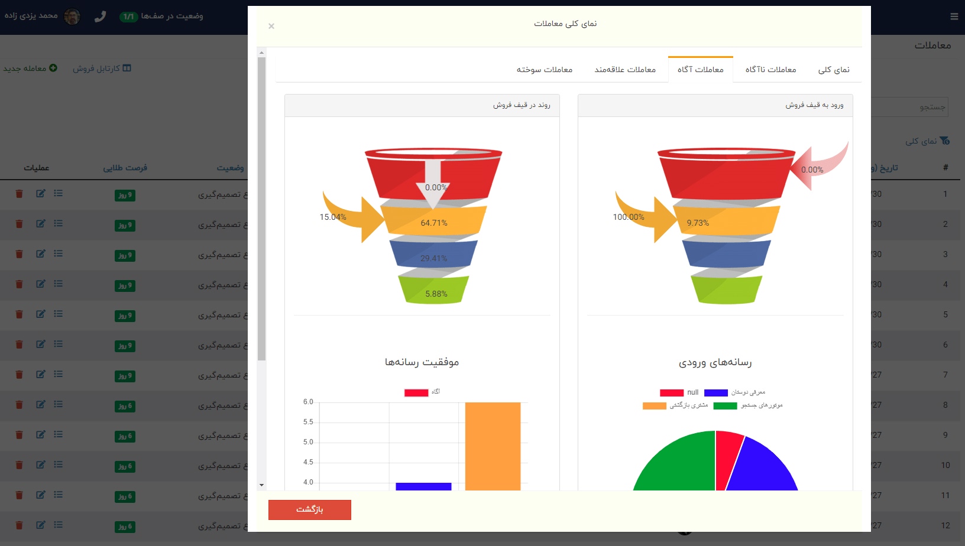This screenshot has width=965, height=546.
Task: Click the dialog's vertical scrollbar thumb
Action: (x=261, y=209)
